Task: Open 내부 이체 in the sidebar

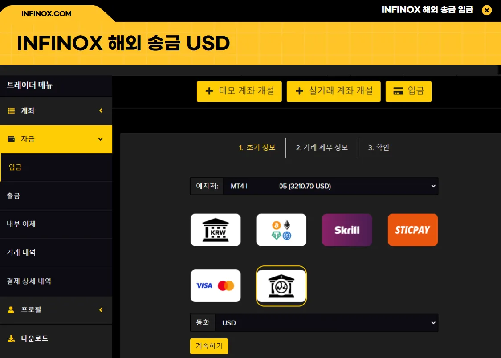Action: point(56,224)
